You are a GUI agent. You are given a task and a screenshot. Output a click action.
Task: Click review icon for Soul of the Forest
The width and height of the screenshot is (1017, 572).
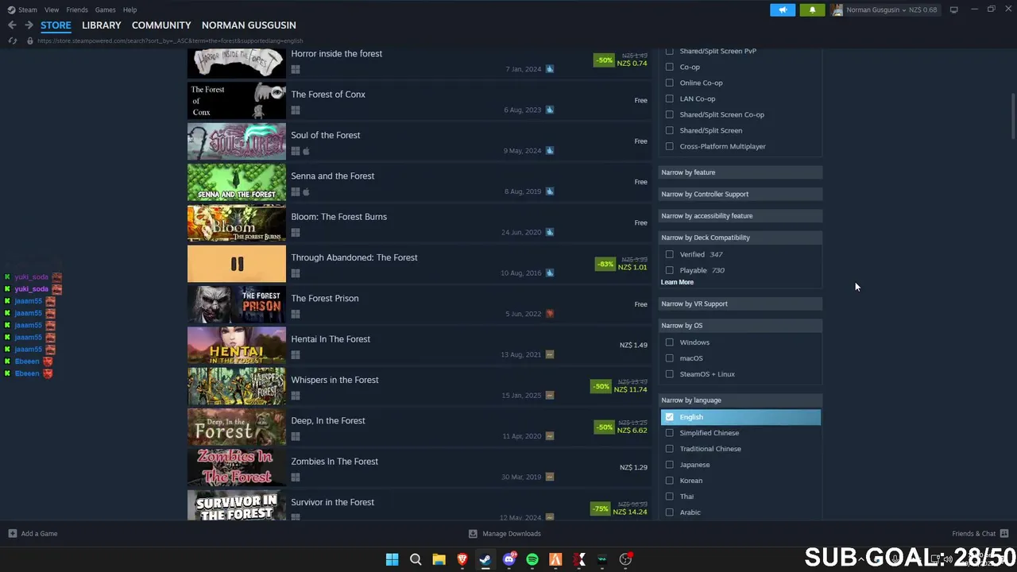click(x=549, y=150)
